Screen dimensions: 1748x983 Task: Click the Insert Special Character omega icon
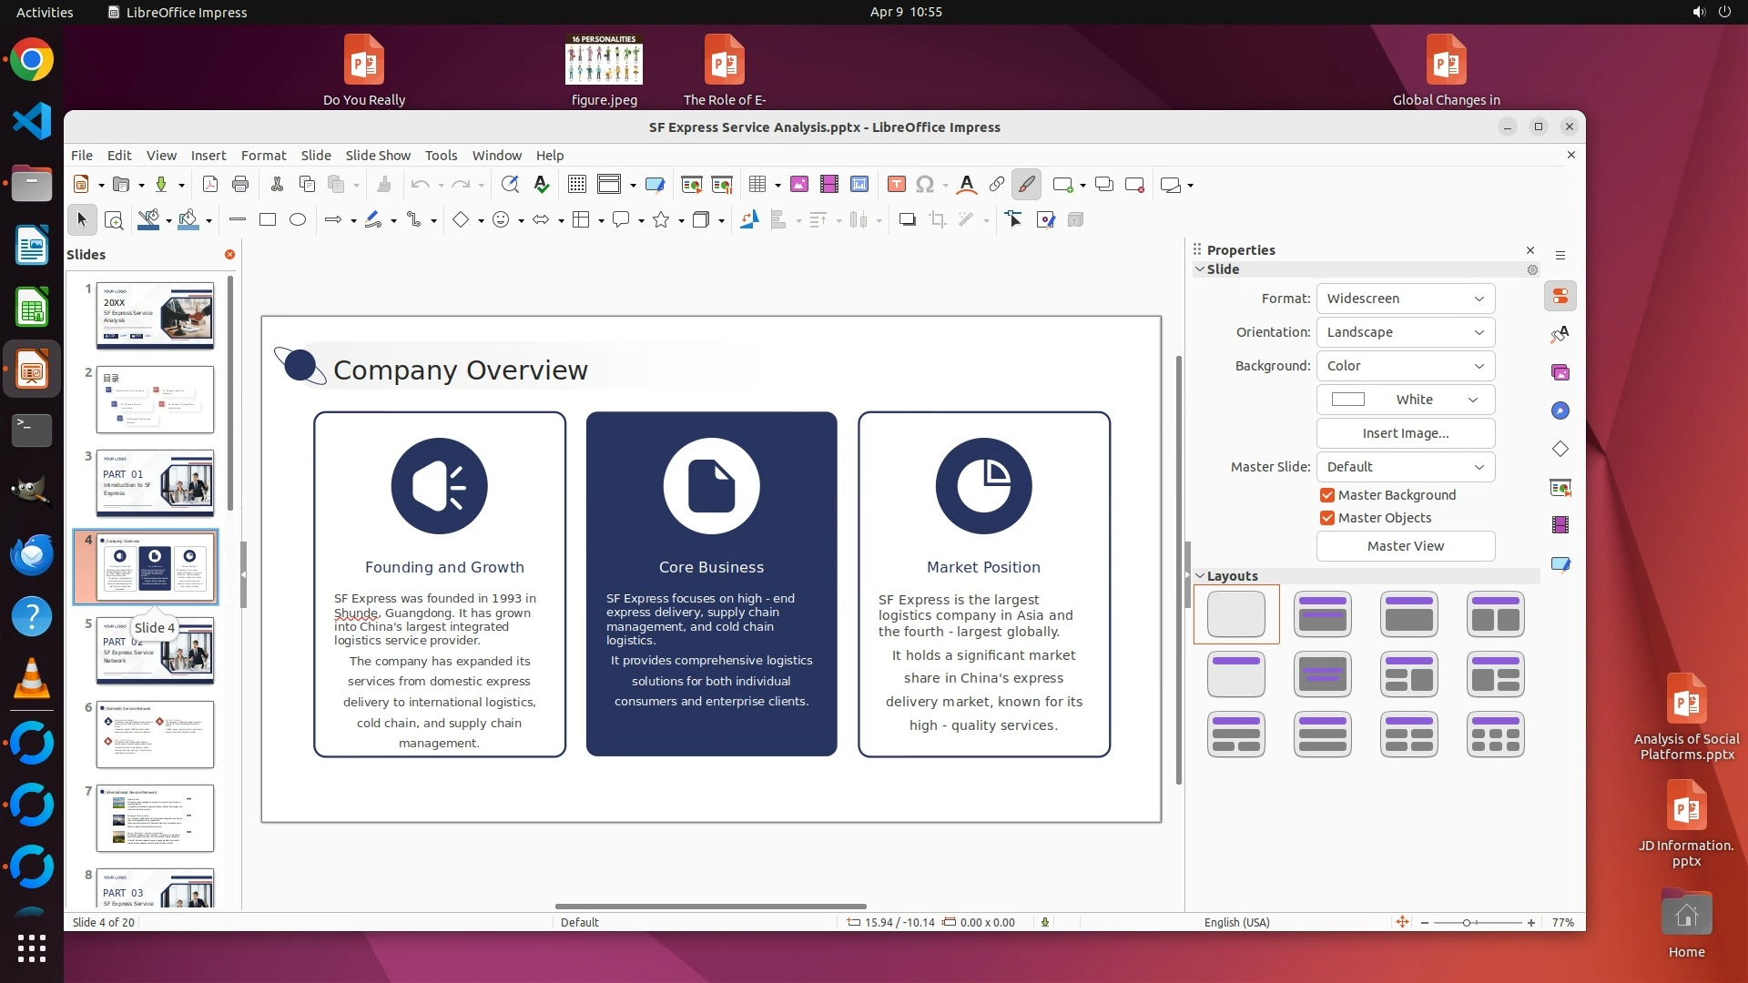click(x=925, y=185)
